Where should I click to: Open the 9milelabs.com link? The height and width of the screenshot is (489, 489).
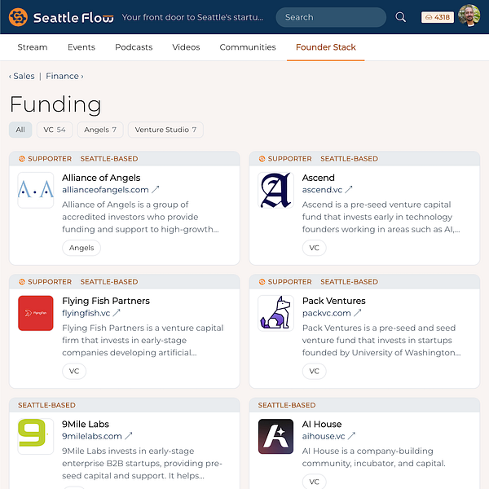coord(91,436)
